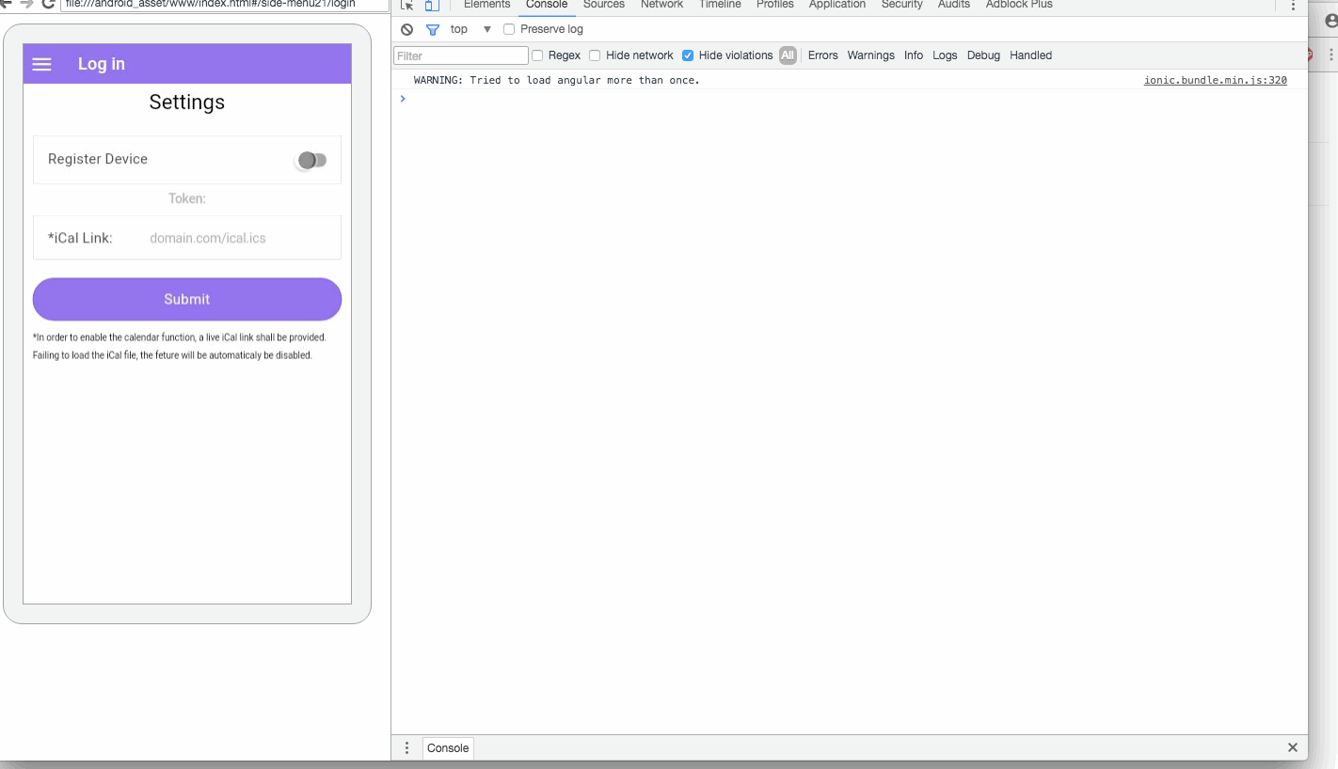Select the Console tab in DevTools header
This screenshot has height=769, width=1338.
[x=547, y=5]
